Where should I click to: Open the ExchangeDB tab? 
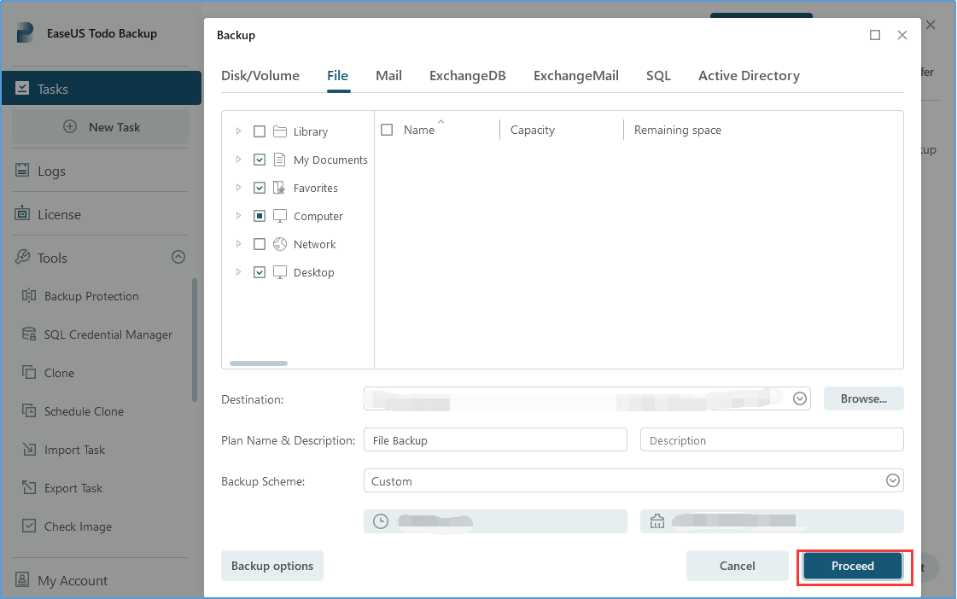point(468,75)
